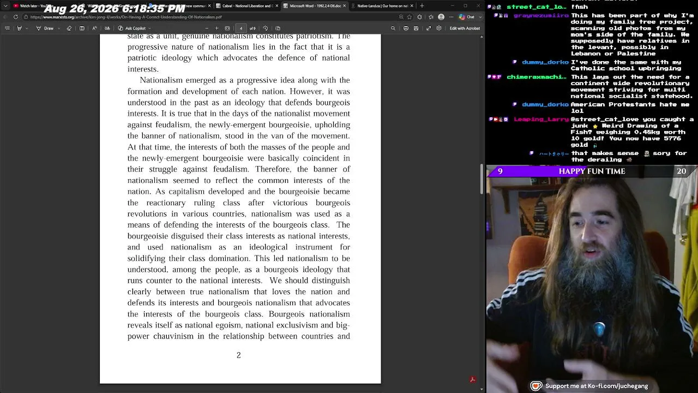Click the Fit to width icon
The image size is (698, 393).
coord(227,28)
